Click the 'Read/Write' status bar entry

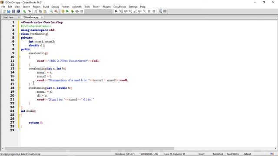coord(233,154)
